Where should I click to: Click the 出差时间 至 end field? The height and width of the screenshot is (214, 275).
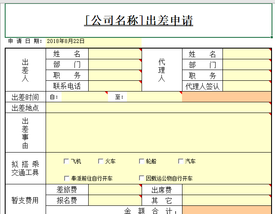point(153,97)
